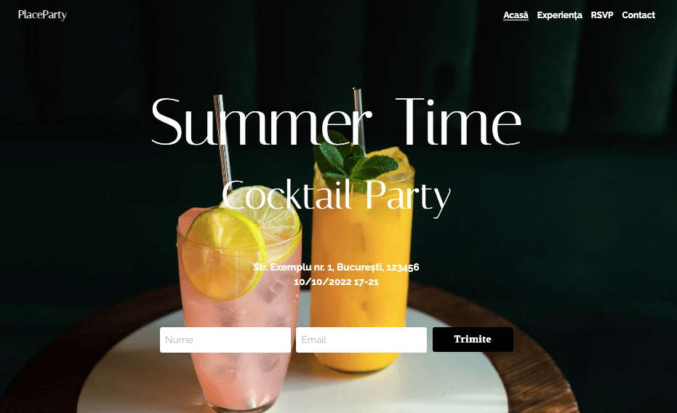
Task: Select the Summer Time heading
Action: [337, 121]
